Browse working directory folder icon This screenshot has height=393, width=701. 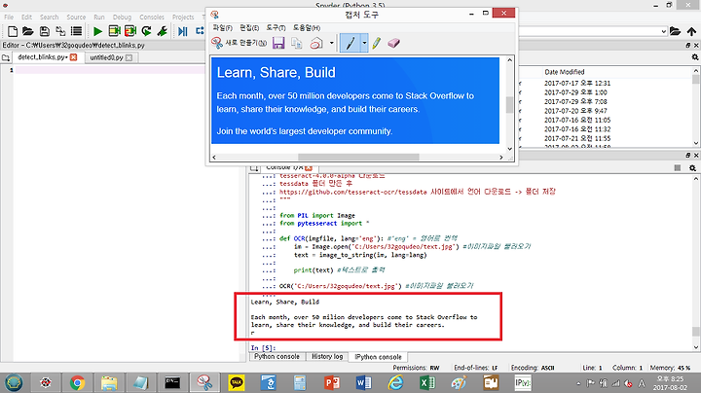675,31
